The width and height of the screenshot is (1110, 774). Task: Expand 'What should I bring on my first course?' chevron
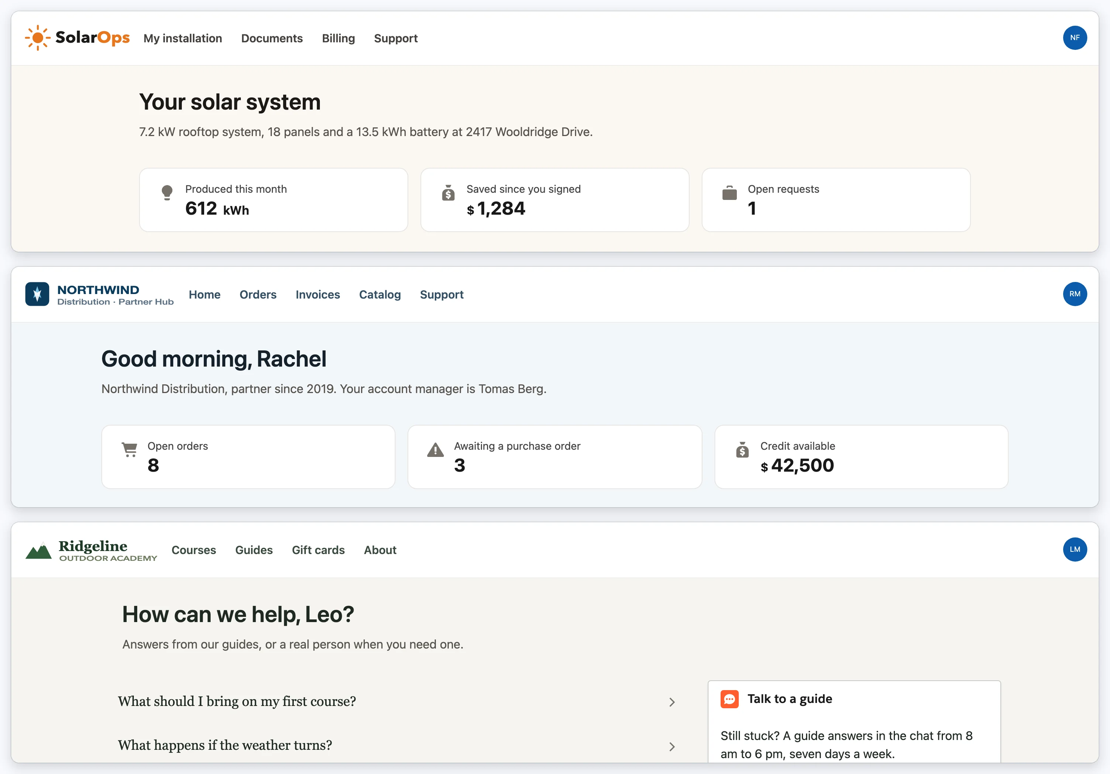671,702
